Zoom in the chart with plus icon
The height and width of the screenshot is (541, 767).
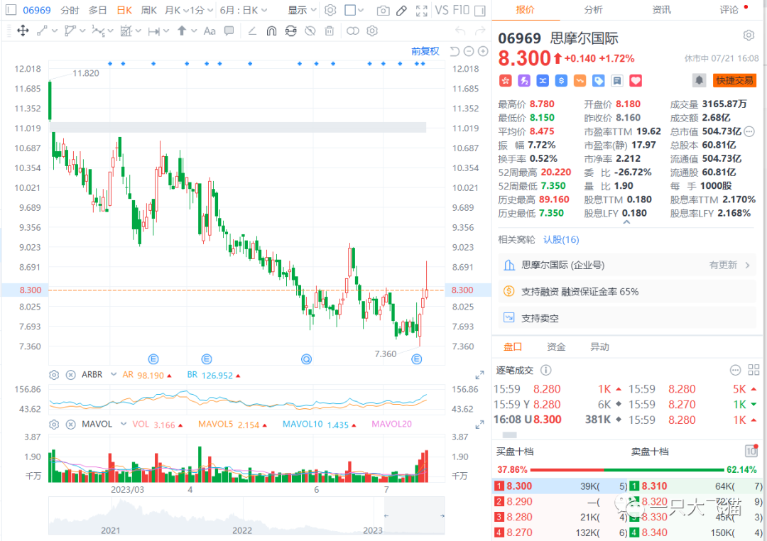tap(483, 51)
